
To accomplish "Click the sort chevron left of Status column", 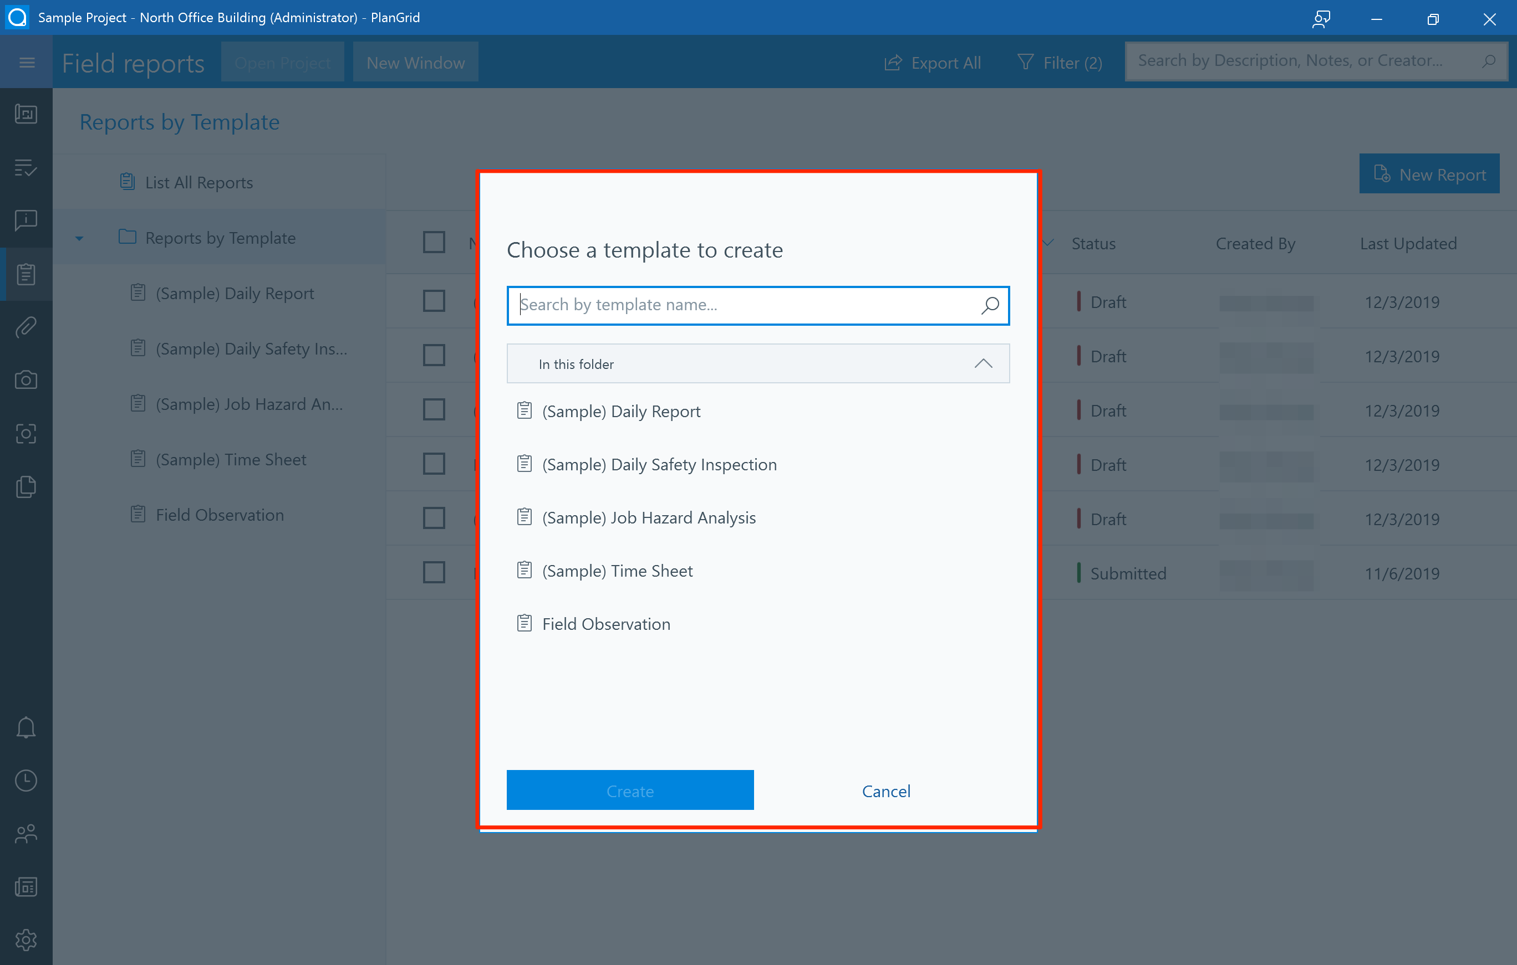I will coord(1048,243).
